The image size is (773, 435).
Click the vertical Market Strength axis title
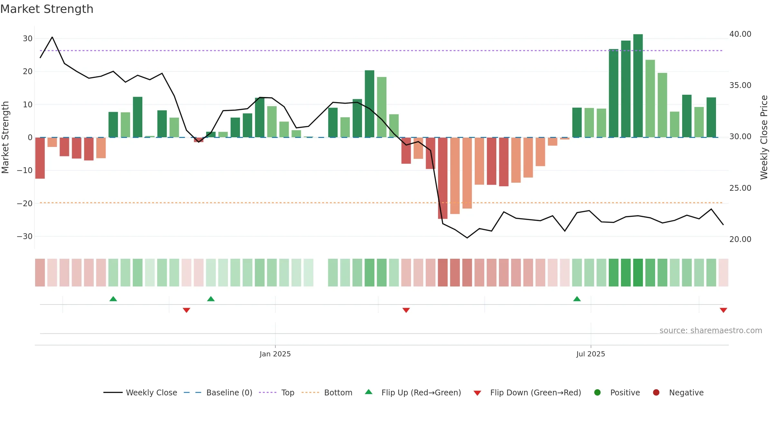click(x=5, y=137)
